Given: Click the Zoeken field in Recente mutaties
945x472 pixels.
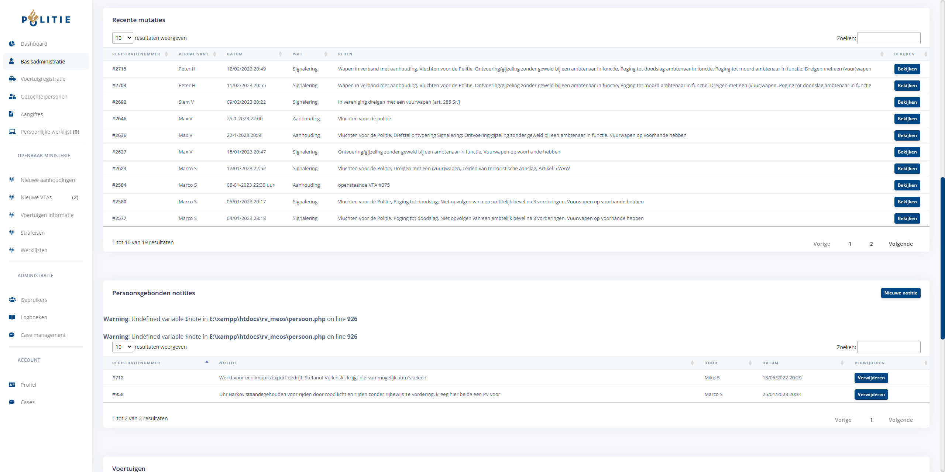Looking at the screenshot, I should (x=889, y=38).
